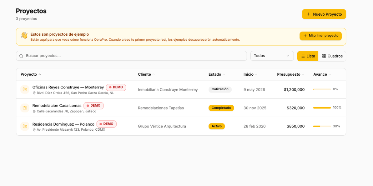Switch to Cuadros view
Screen dimensions: 373x186
(332, 56)
